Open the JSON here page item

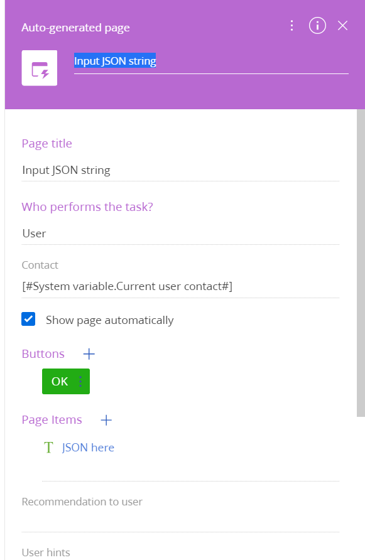pos(88,448)
